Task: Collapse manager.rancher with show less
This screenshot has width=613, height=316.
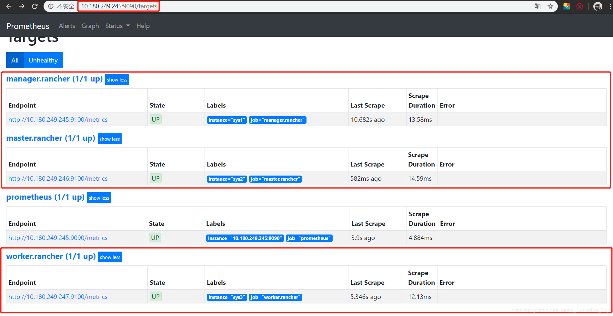Action: [117, 80]
